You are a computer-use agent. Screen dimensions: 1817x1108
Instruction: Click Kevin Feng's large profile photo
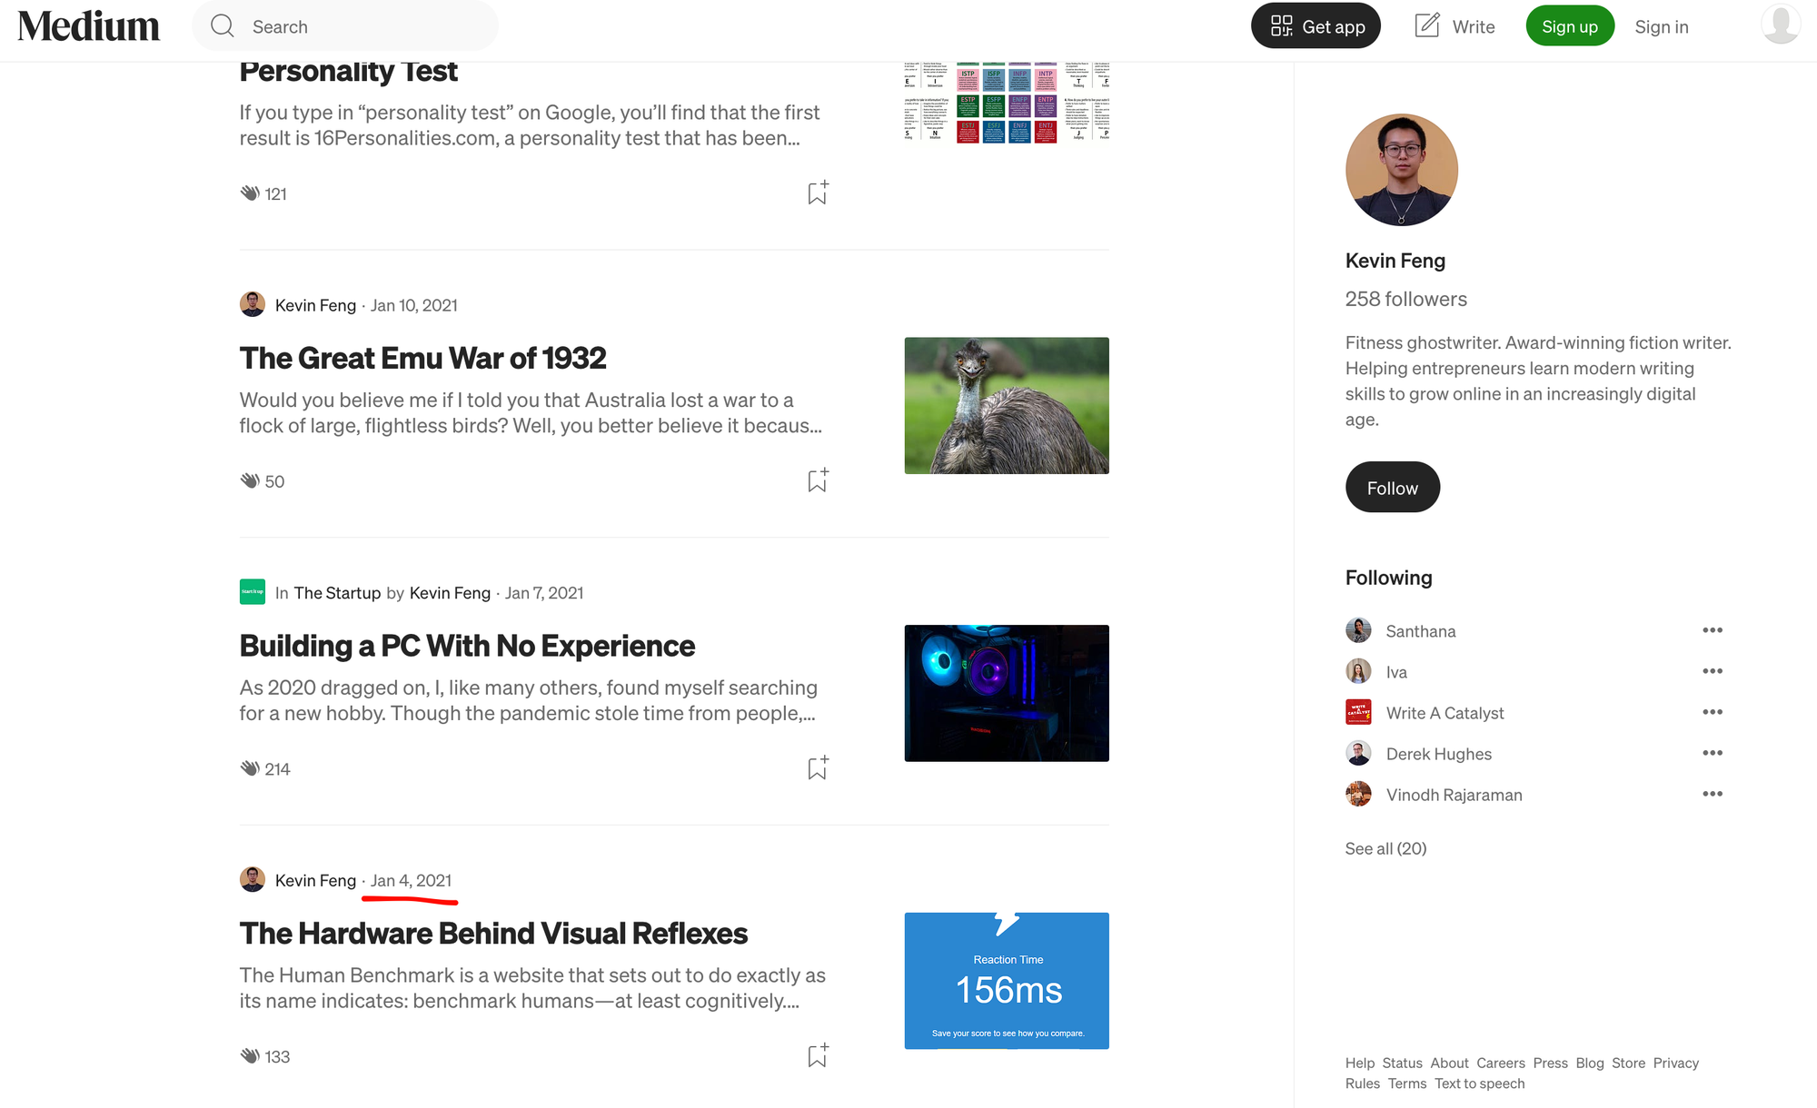click(x=1402, y=170)
